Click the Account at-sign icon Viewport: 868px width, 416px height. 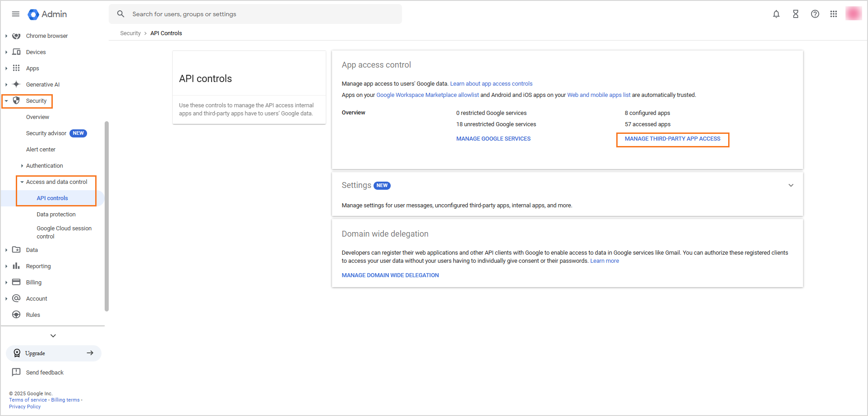pos(16,298)
